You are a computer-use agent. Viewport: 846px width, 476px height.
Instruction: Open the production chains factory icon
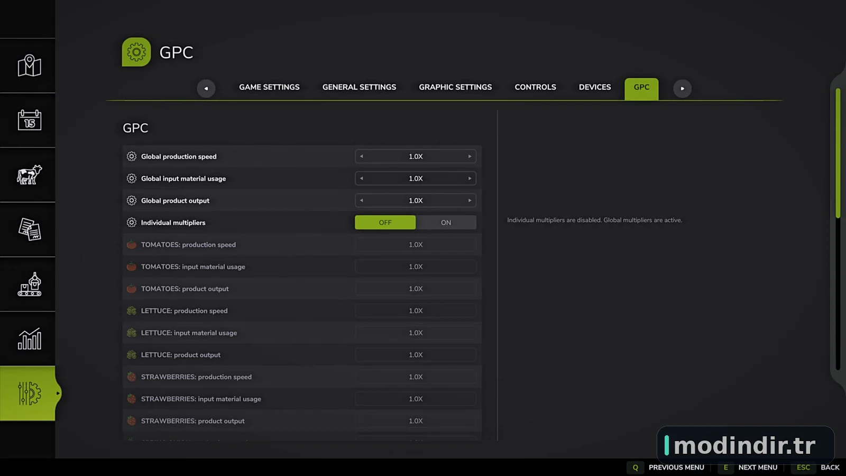[29, 285]
